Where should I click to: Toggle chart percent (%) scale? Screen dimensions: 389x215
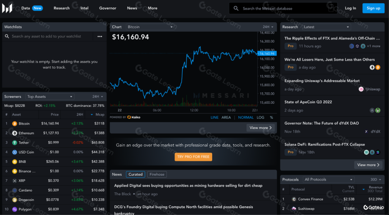point(271,117)
